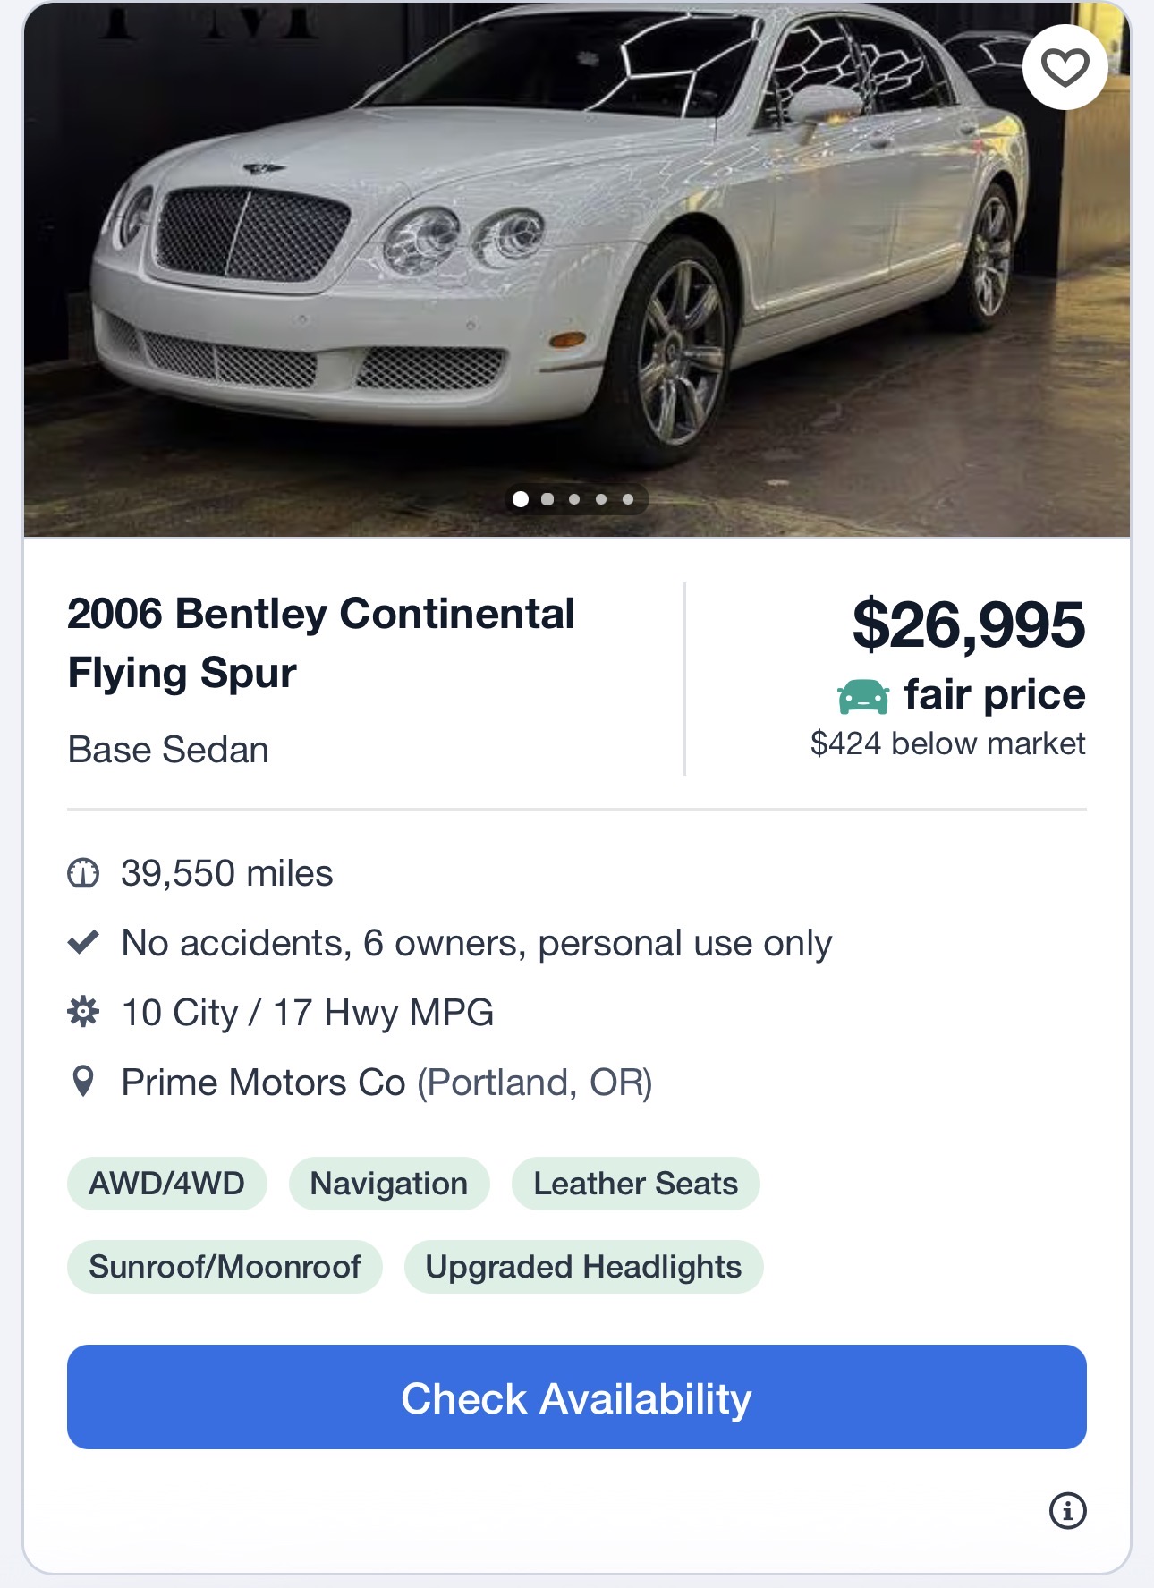Click the green fair price car icon
This screenshot has height=1588, width=1154.
click(x=863, y=696)
